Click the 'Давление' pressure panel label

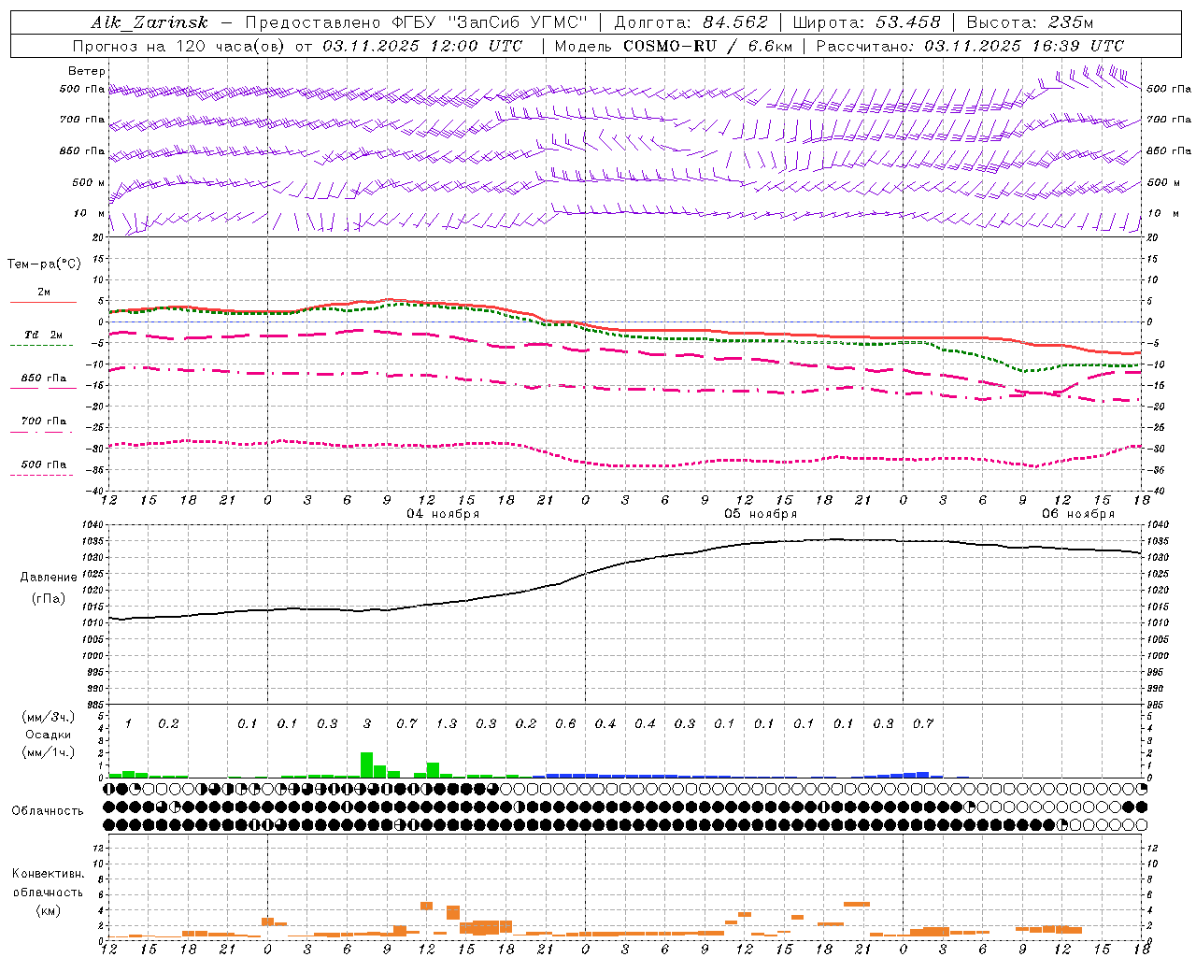click(49, 578)
